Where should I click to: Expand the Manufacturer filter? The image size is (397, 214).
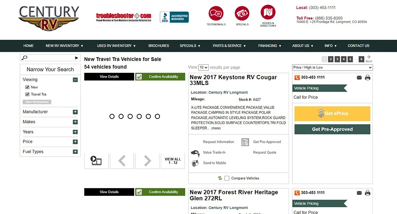click(x=75, y=112)
